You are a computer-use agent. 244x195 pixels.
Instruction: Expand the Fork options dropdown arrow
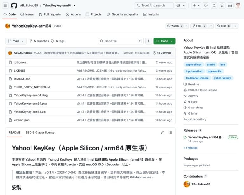211,26
